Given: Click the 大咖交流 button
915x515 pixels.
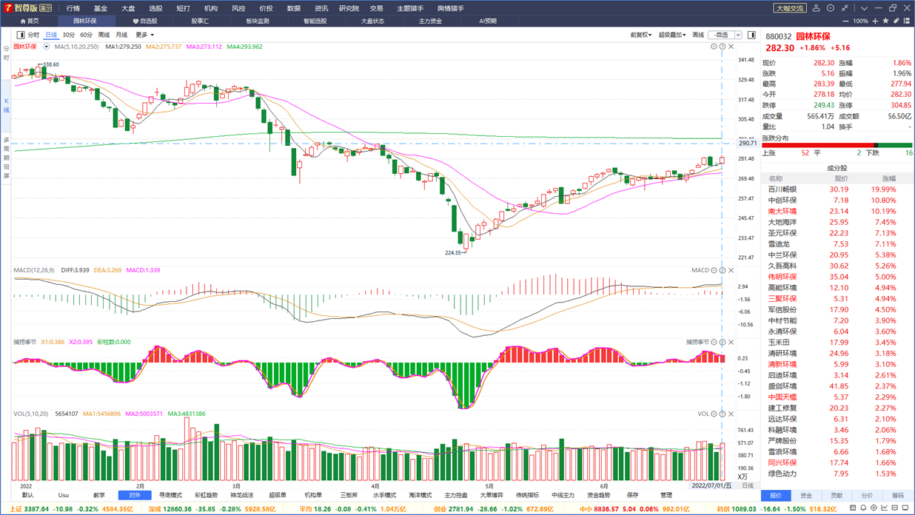Looking at the screenshot, I should pos(789,8).
